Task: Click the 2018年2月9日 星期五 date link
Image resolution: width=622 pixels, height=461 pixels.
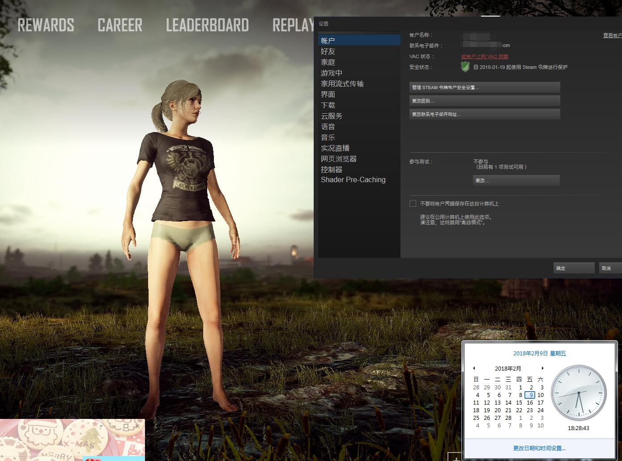Action: tap(540, 353)
